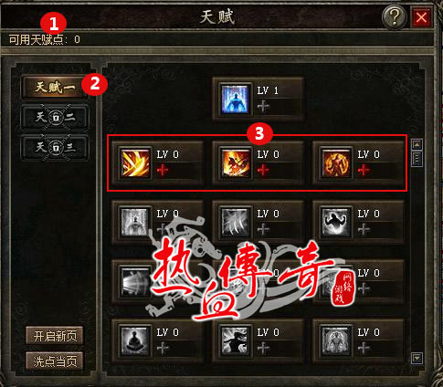Add a point to the fire ring talent
This screenshot has width=443, height=387.
pos(364,170)
